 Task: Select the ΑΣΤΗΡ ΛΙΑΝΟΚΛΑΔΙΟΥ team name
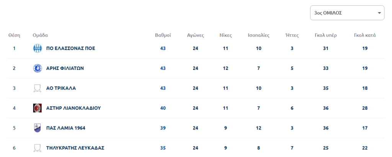(x=73, y=108)
